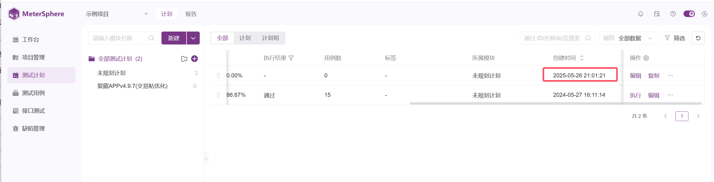The width and height of the screenshot is (714, 182).
Task: Open the 视图 全部数据 dropdown
Action: [628, 38]
